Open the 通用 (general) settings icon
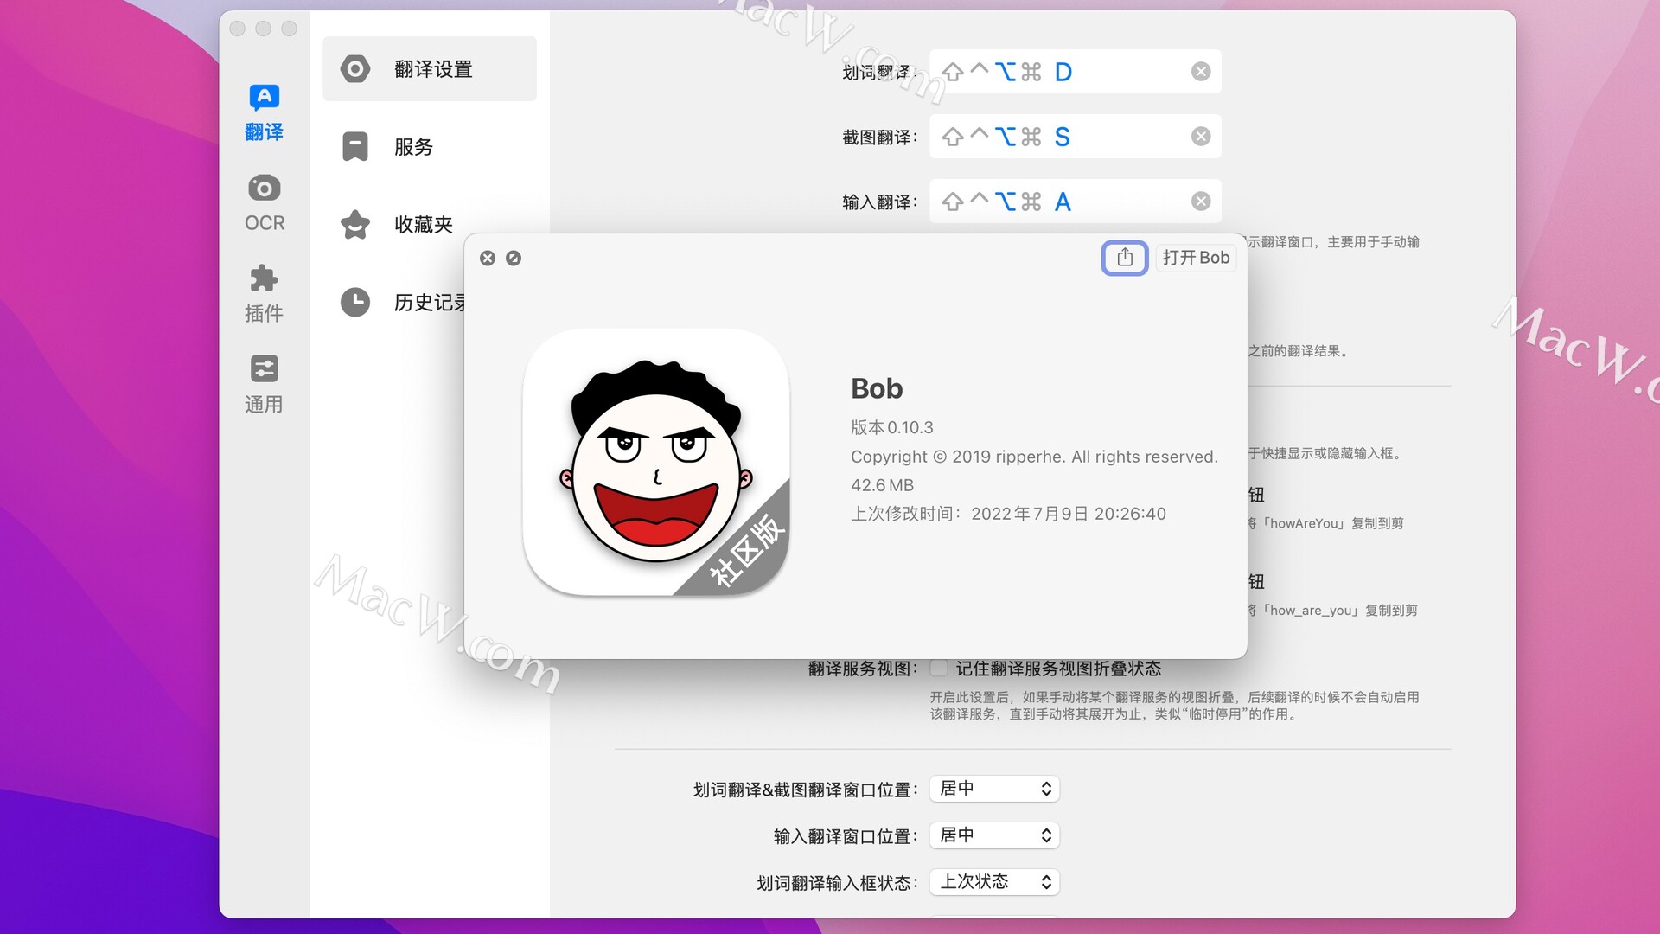1660x934 pixels. tap(264, 369)
